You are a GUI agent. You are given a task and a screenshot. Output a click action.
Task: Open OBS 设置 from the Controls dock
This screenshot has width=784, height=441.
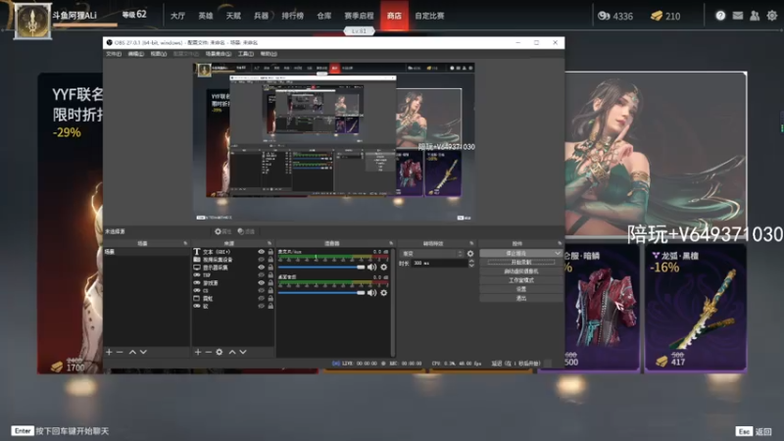click(521, 289)
